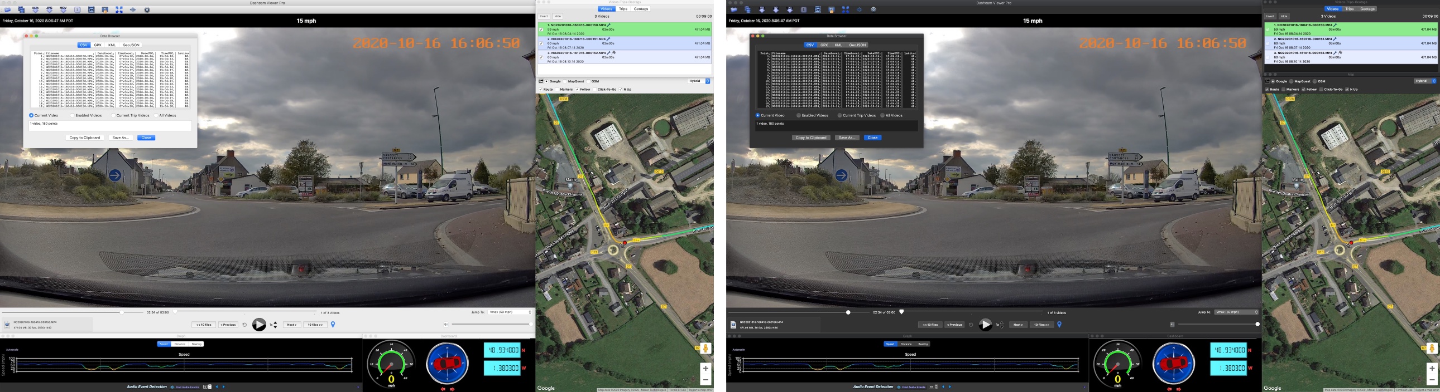Zoom out on dark-mode map
Viewport: 1440px width, 392px height.
click(x=1432, y=380)
